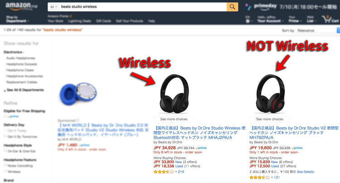340x183 pixels.
Task: Click the blue ear pad product thumbnail
Action: pos(78,94)
